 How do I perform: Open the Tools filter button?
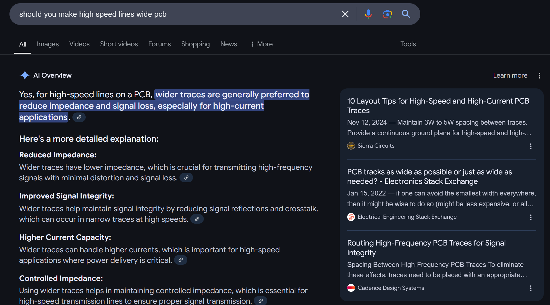pyautogui.click(x=408, y=44)
